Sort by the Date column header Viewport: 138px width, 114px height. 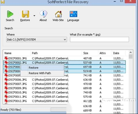(116, 53)
